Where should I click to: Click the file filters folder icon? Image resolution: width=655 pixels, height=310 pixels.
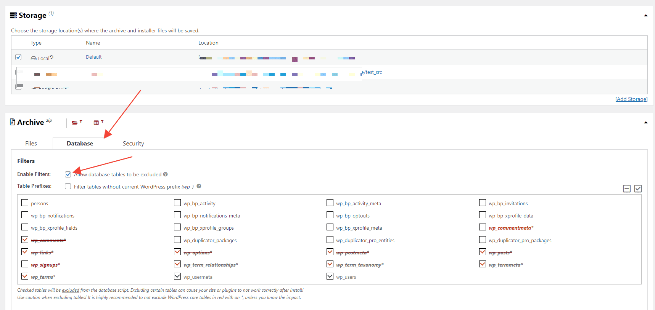[x=75, y=123]
